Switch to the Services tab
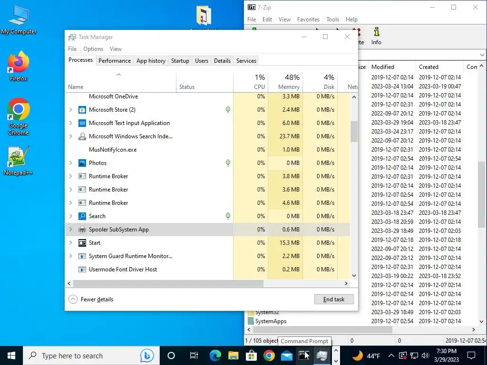Viewport: 487px width, 365px height. coord(246,61)
